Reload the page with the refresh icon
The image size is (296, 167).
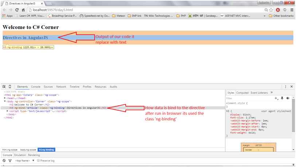[17, 10]
